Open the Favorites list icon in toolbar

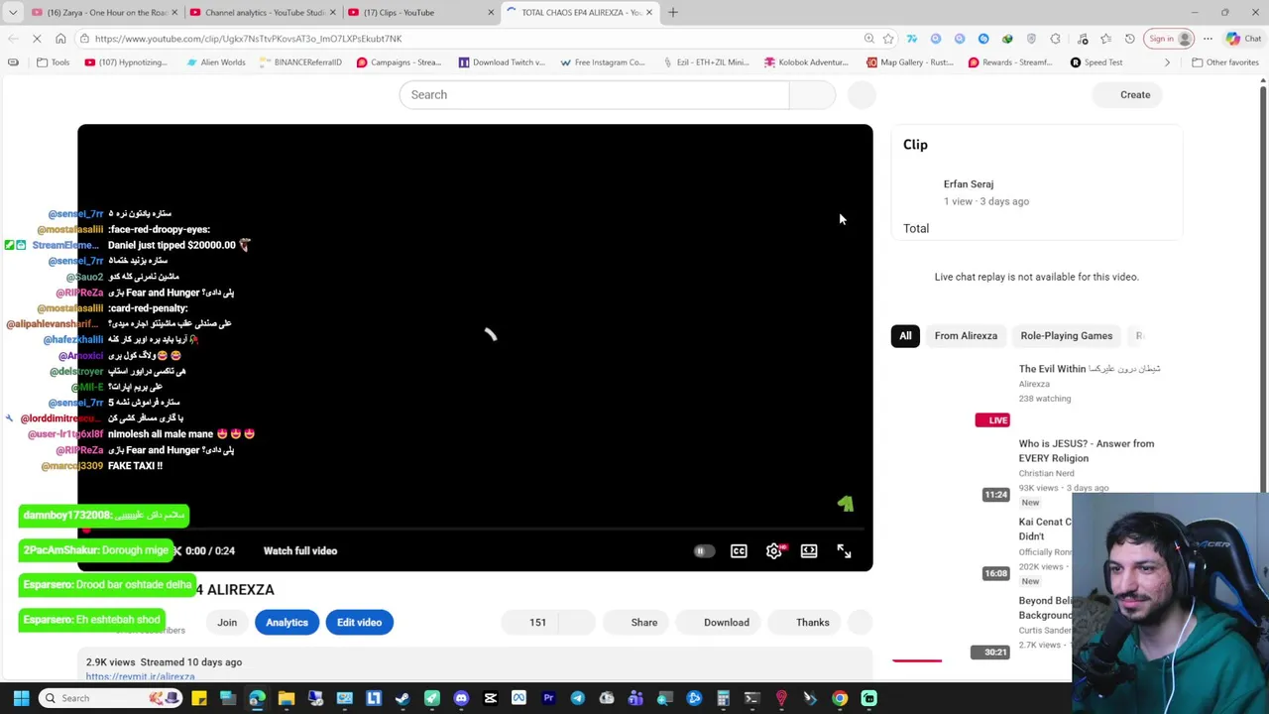click(x=1105, y=39)
